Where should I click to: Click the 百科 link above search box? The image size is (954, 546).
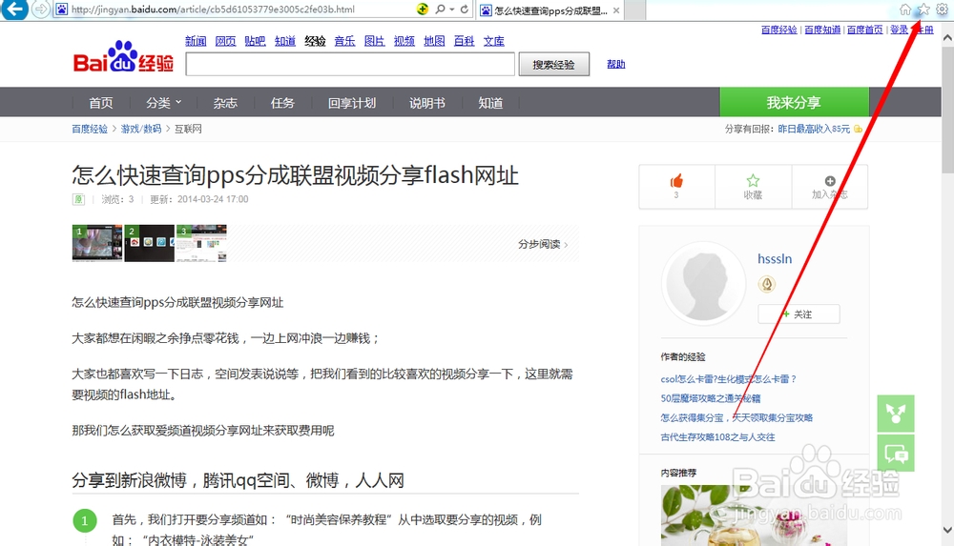465,41
